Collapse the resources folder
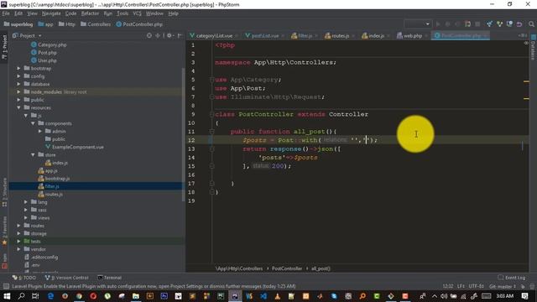The height and width of the screenshot is (302, 537). pyautogui.click(x=18, y=108)
